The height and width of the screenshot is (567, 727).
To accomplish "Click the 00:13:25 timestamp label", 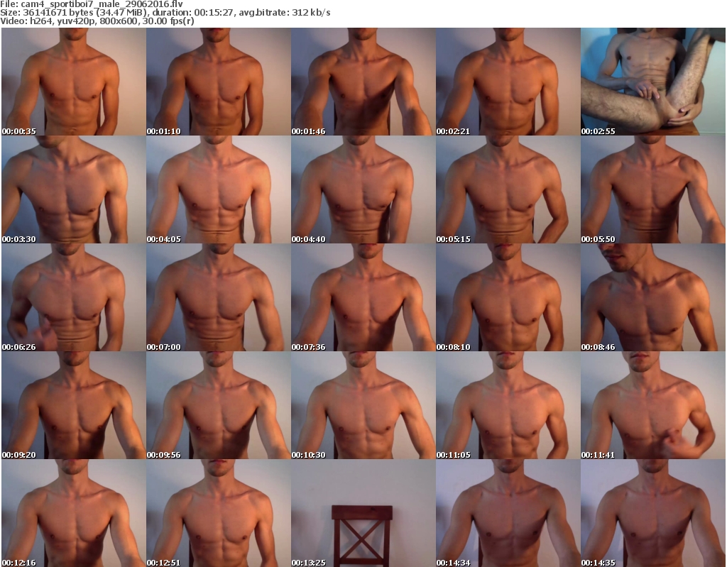I will [308, 563].
